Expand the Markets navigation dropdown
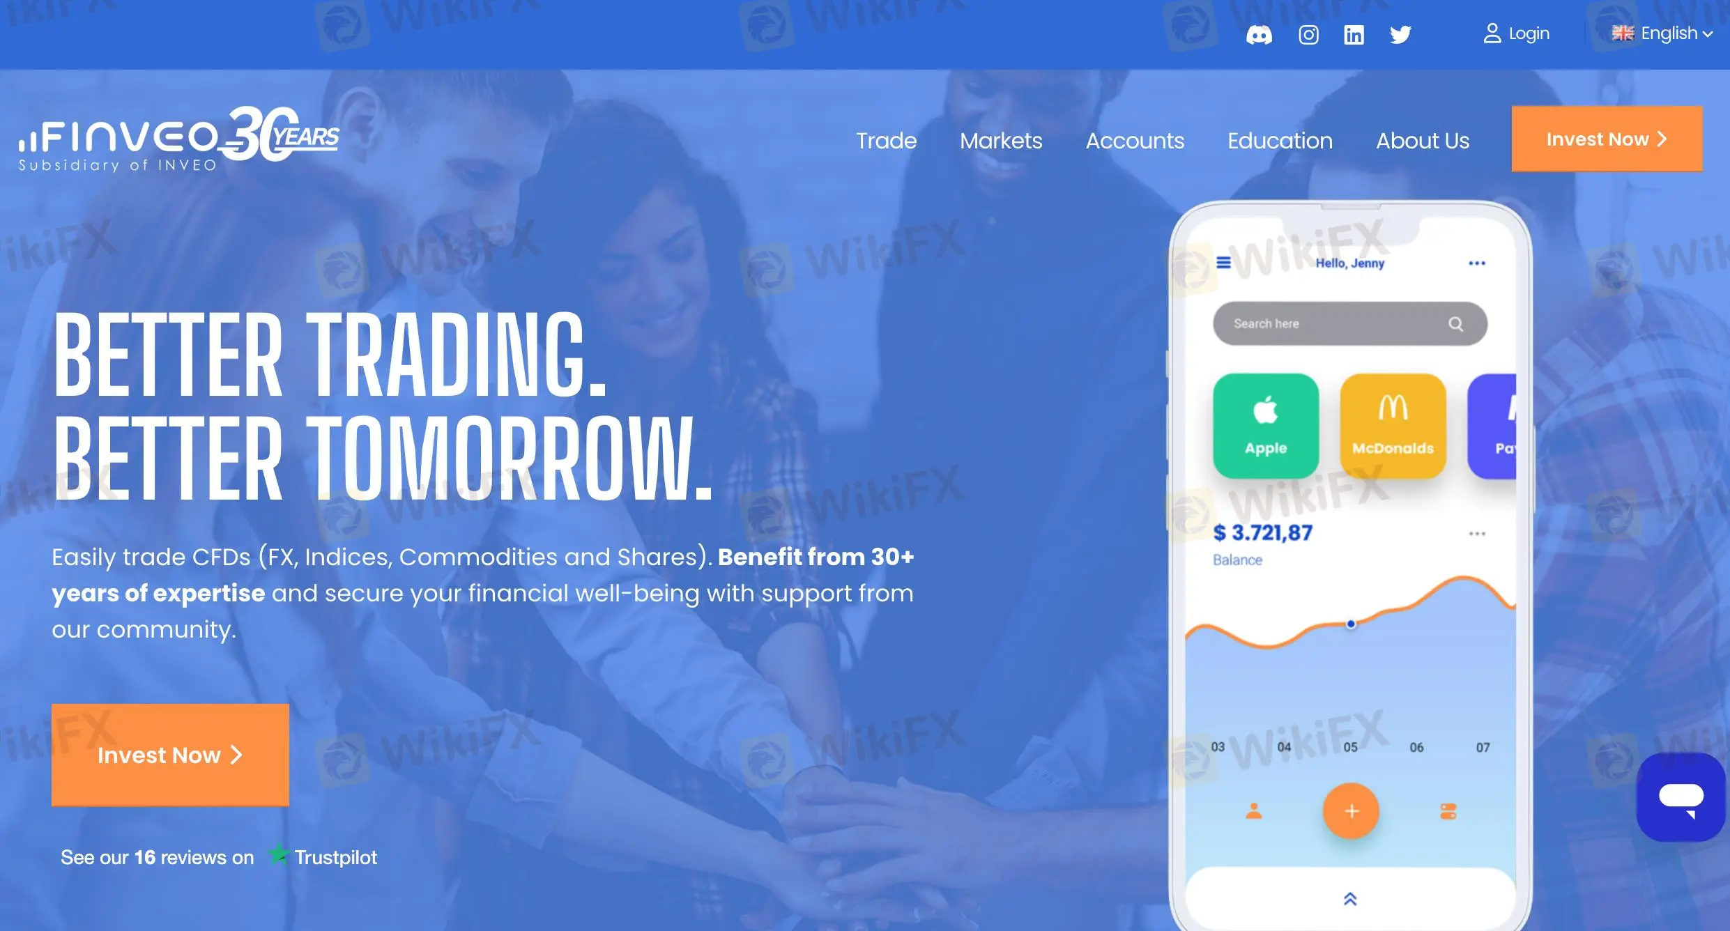 pos(1001,140)
